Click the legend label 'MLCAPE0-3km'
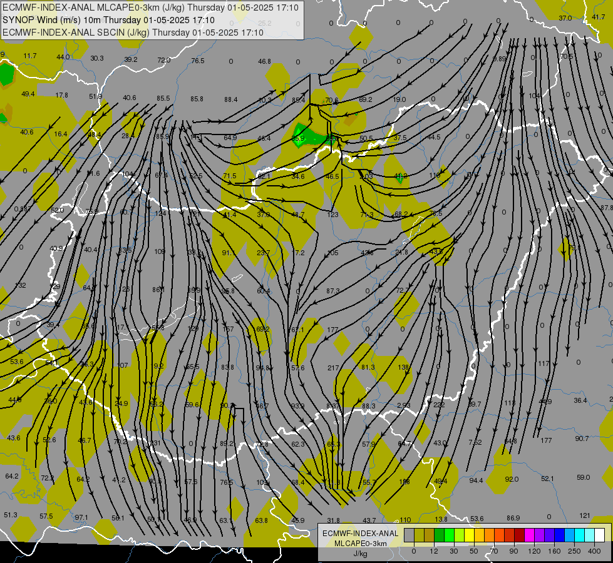The height and width of the screenshot is (563, 613). (361, 544)
